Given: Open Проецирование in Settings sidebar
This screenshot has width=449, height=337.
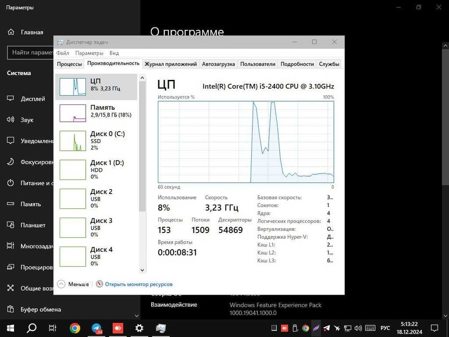Looking at the screenshot, I should (30, 267).
